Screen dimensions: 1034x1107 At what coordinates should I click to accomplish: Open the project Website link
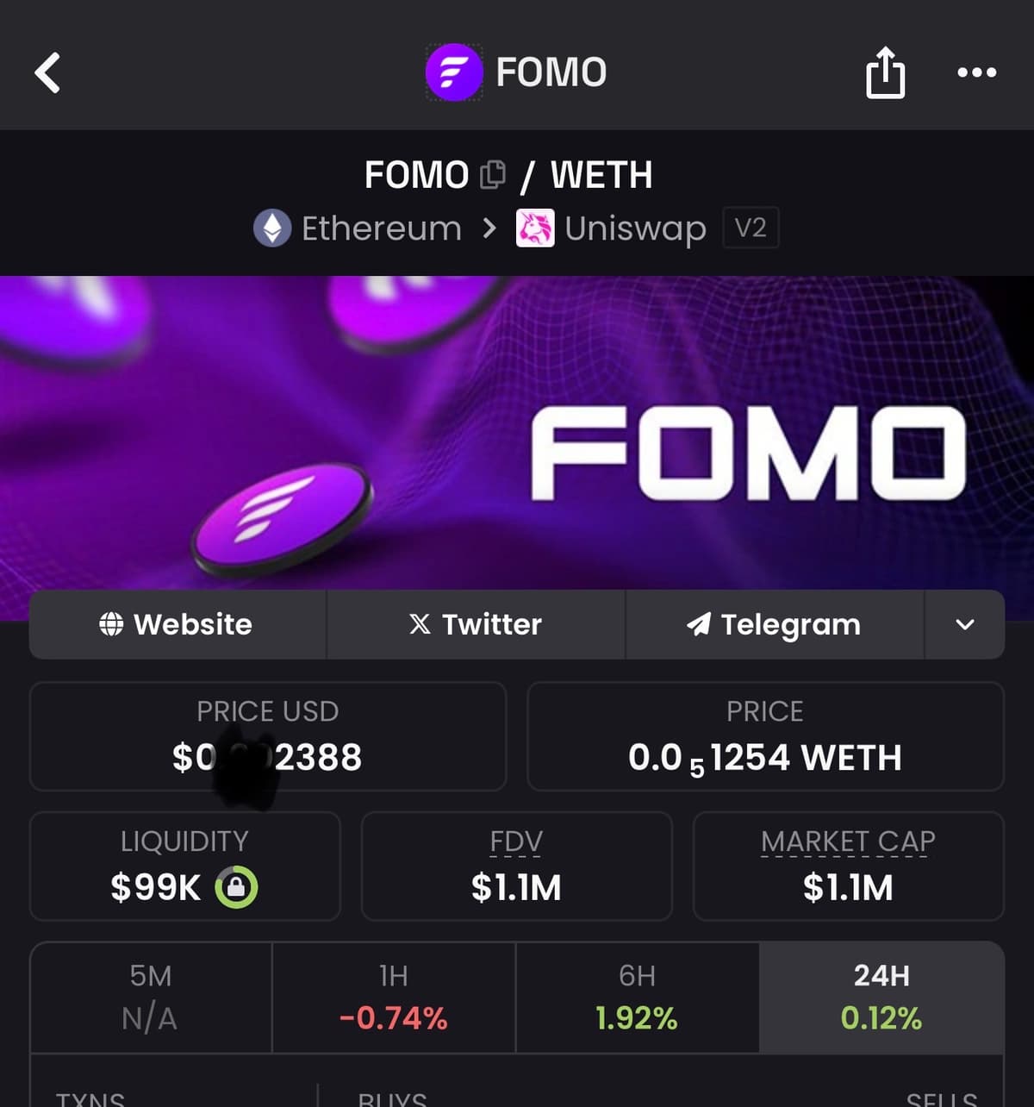178,624
